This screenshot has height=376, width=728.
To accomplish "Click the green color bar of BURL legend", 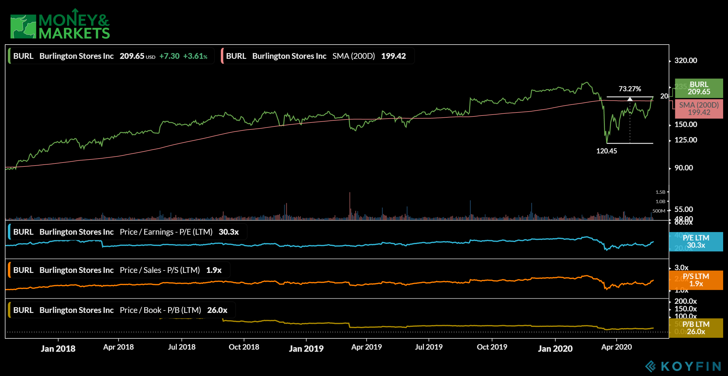I will [9, 56].
